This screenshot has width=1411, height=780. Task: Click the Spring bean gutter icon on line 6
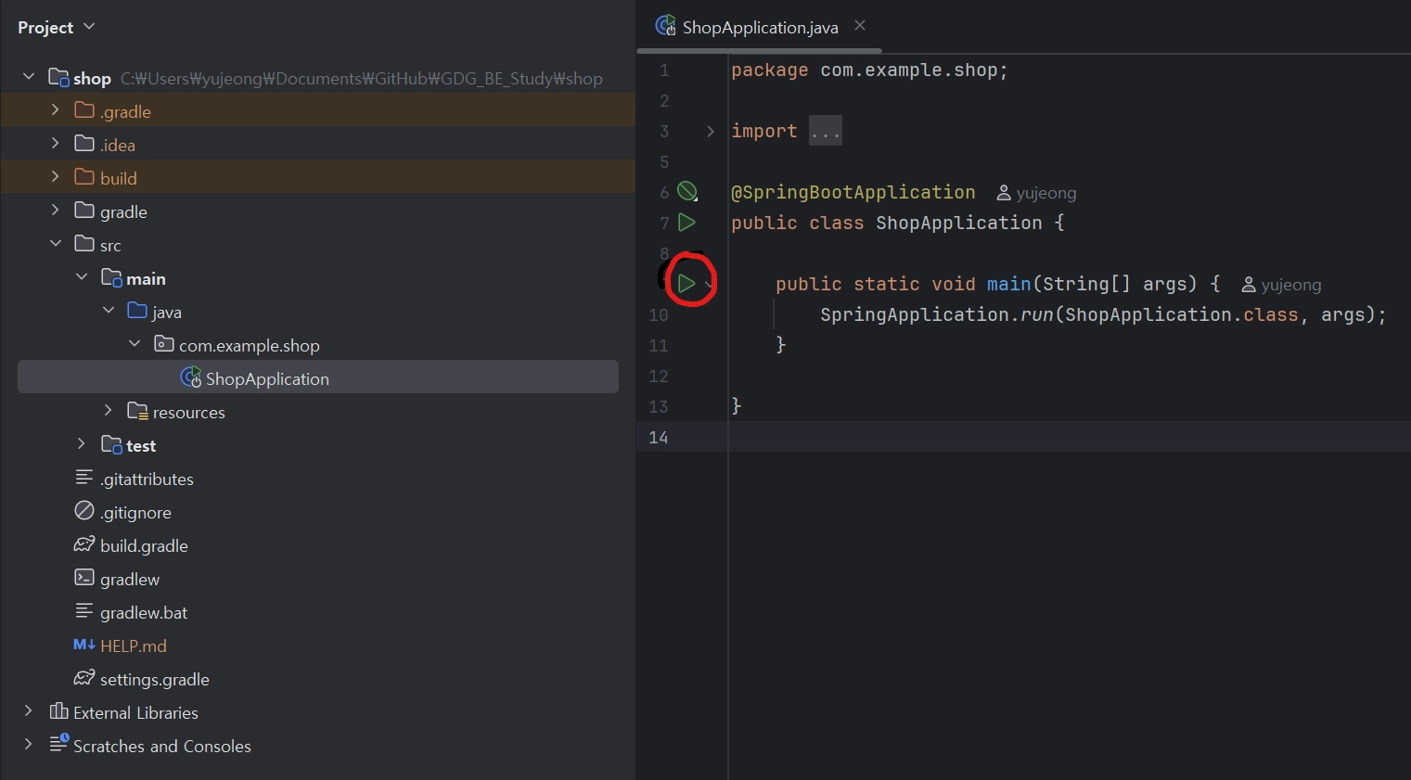686,192
